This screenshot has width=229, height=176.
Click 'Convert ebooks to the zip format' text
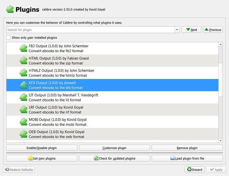(56, 63)
